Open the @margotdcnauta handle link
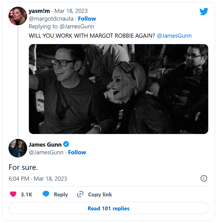This screenshot has width=217, height=223. (51, 19)
